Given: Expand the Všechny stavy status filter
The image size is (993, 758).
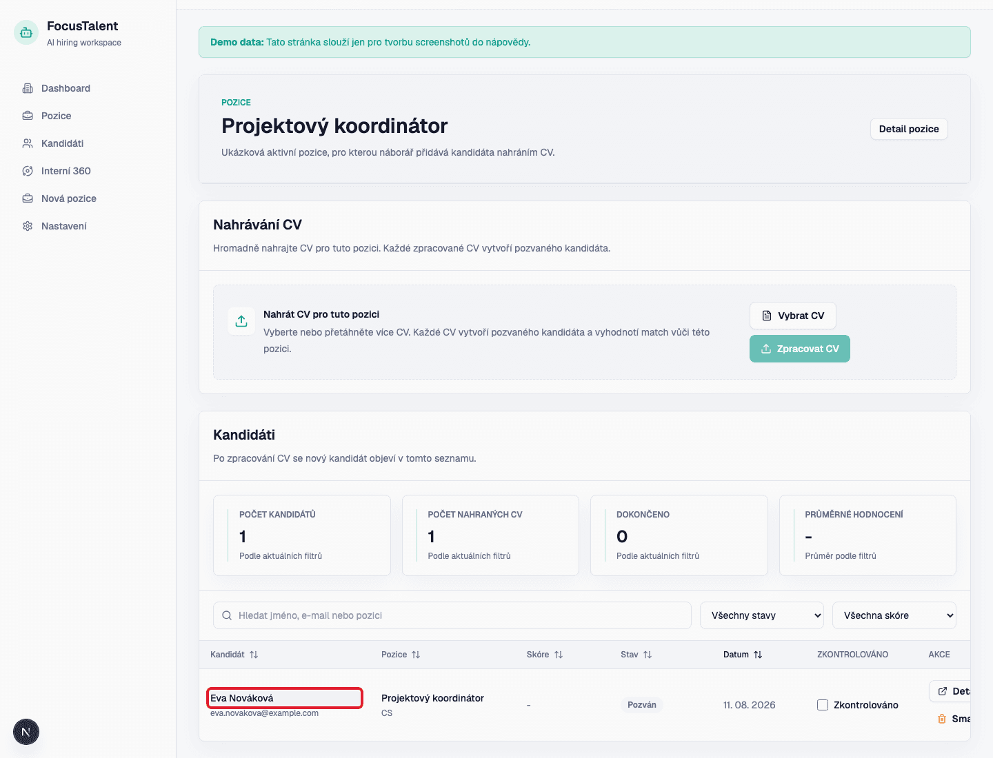Looking at the screenshot, I should [762, 615].
